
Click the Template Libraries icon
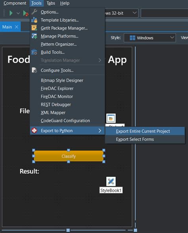tap(35, 20)
